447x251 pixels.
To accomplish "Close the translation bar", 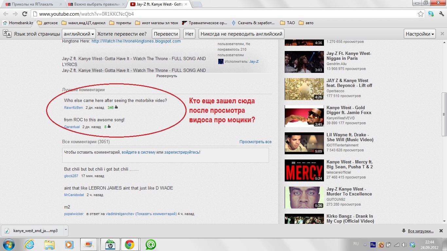I will pos(442,34).
